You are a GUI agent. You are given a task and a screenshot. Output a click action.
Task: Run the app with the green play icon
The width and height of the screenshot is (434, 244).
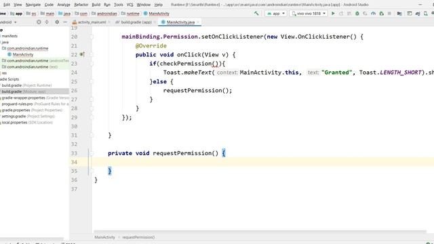point(333,14)
